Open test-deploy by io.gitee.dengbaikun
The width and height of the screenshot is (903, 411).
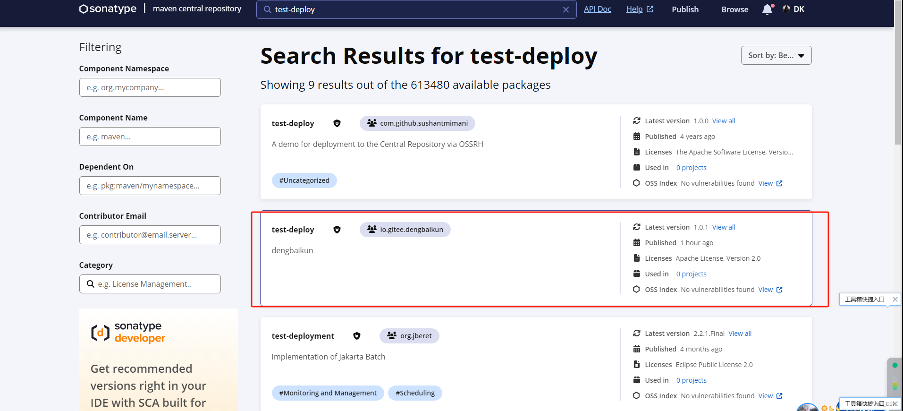tap(293, 230)
